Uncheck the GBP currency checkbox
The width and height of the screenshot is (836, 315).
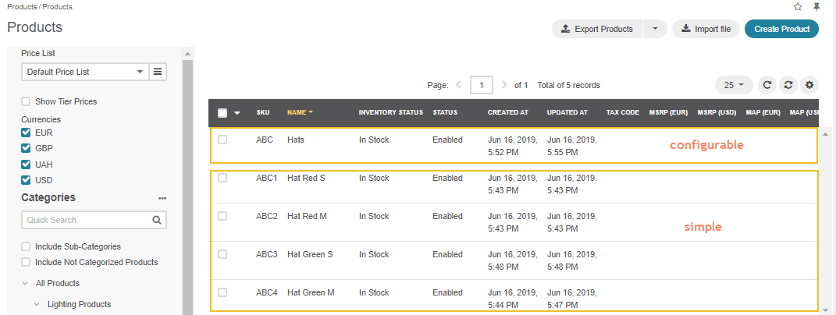pos(27,148)
